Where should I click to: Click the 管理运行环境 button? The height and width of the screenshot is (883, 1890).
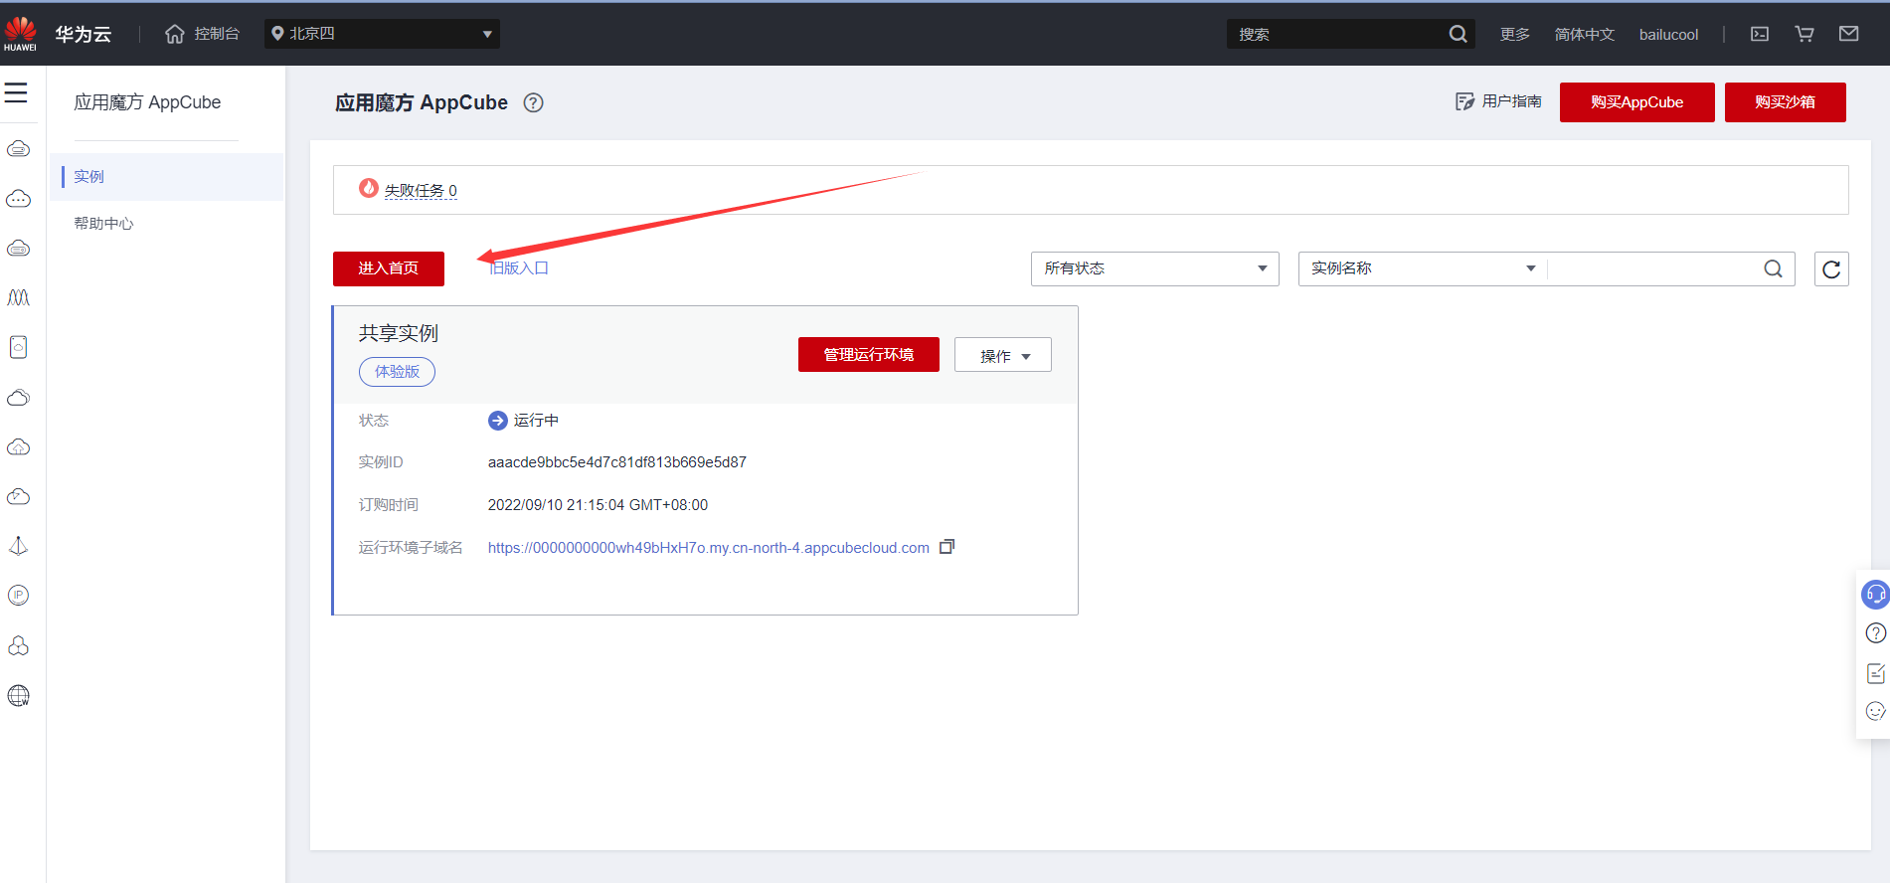point(869,355)
